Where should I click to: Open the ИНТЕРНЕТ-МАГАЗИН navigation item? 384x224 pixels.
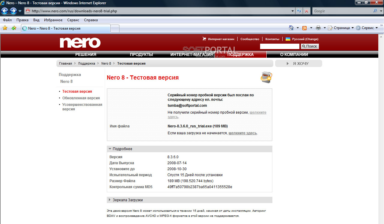pyautogui.click(x=192, y=54)
